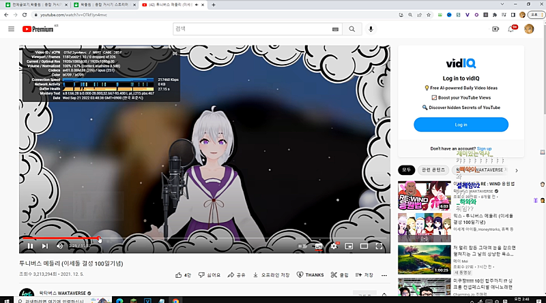Open a new browser tab

(x=214, y=5)
